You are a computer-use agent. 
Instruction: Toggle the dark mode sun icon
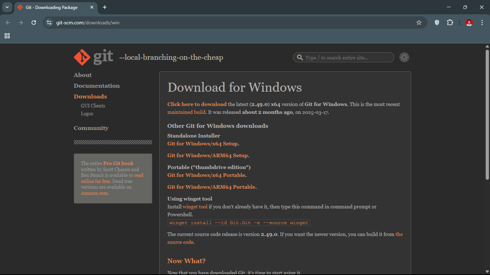pos(404,58)
